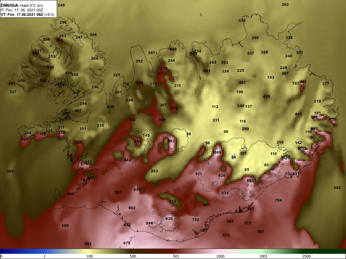Click the value 831 on the map
Viewport: 346px width, 259px height.
click(296, 174)
